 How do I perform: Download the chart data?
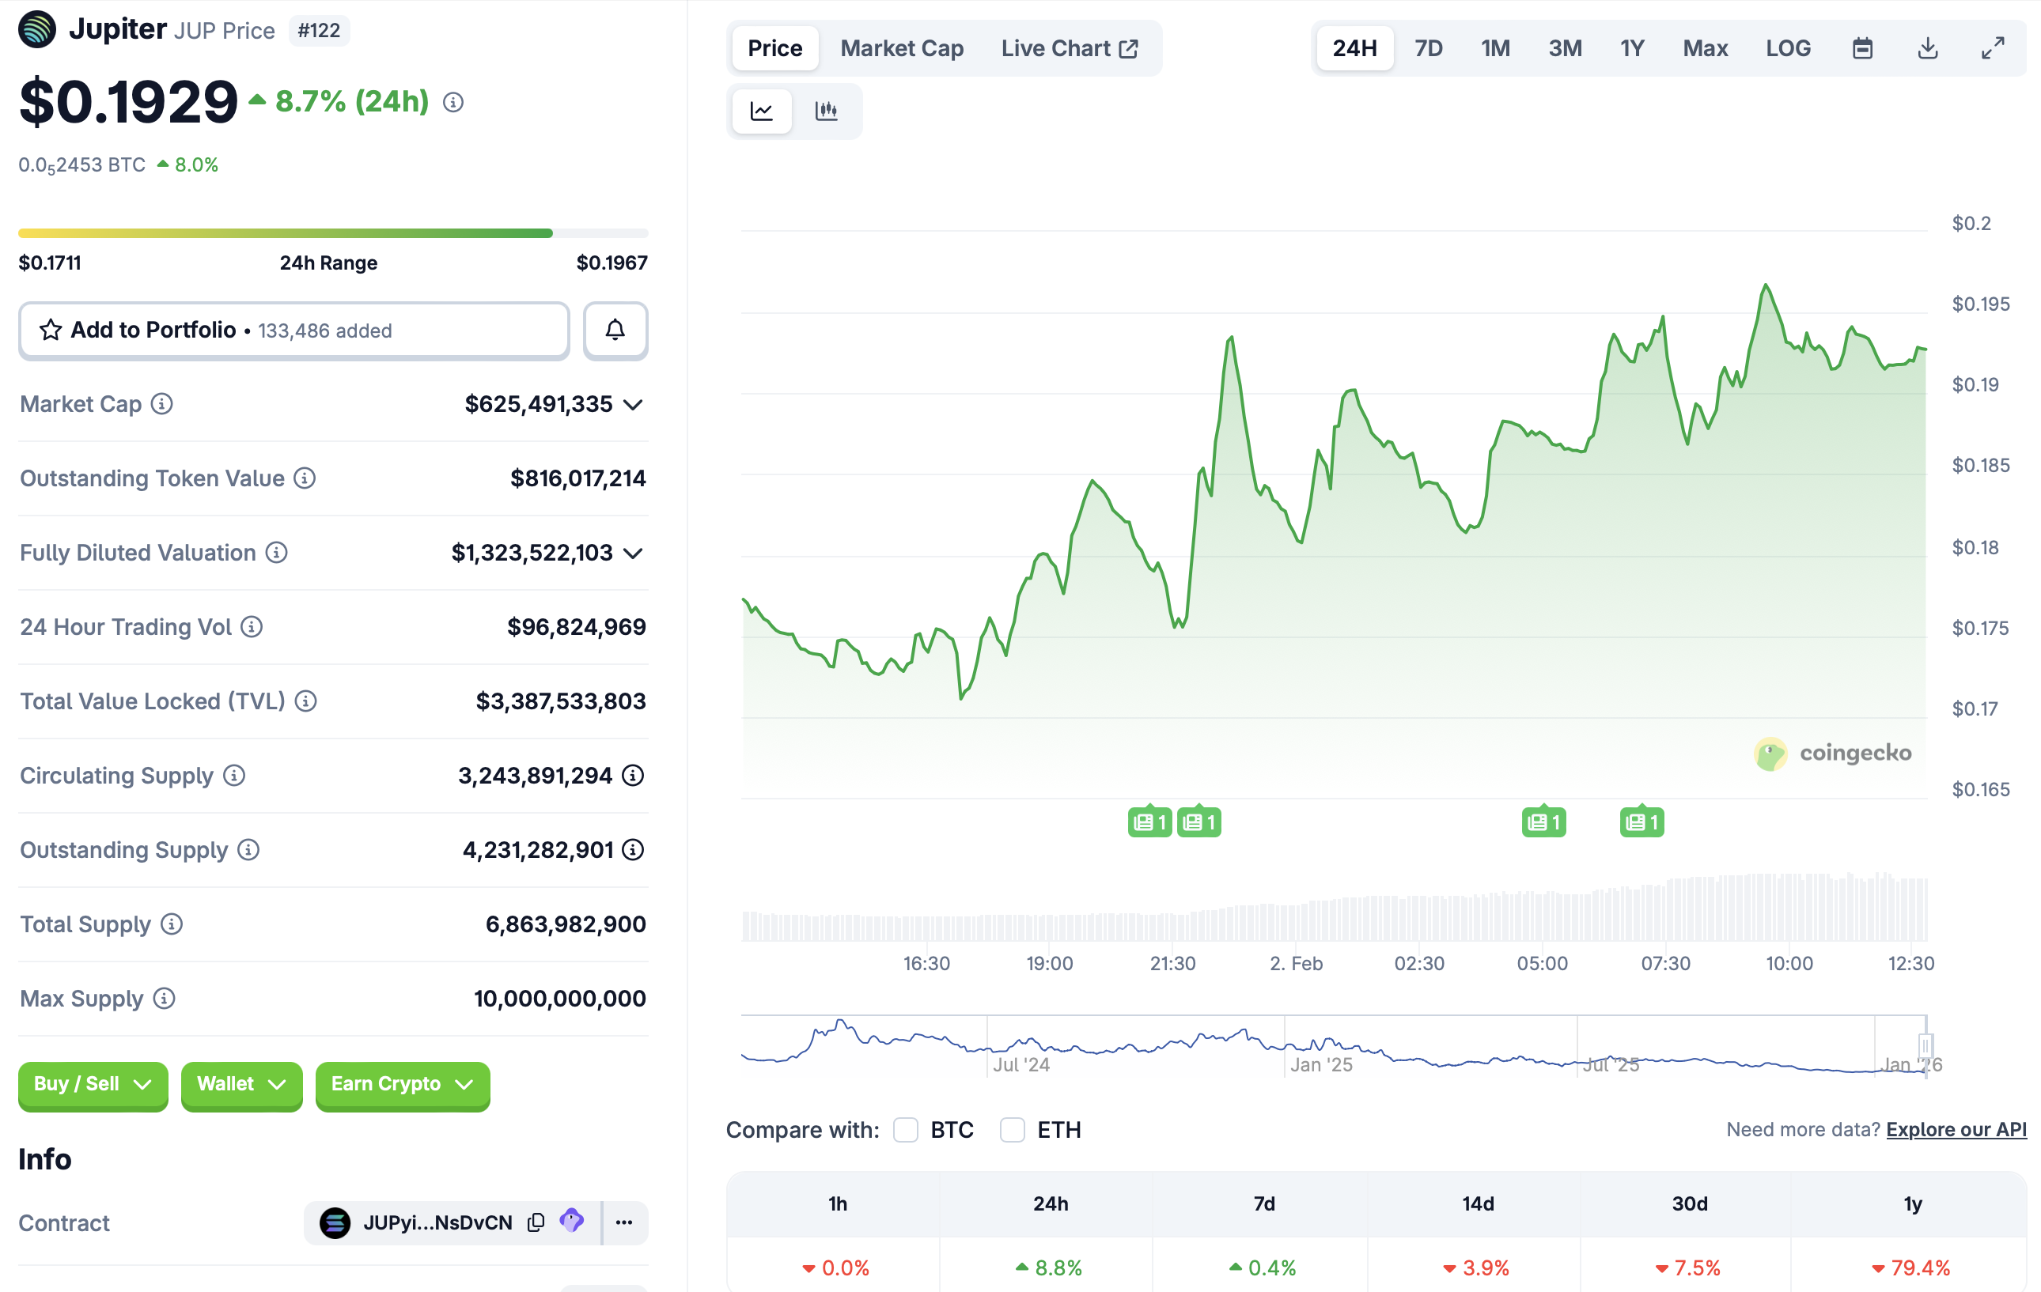[1927, 48]
